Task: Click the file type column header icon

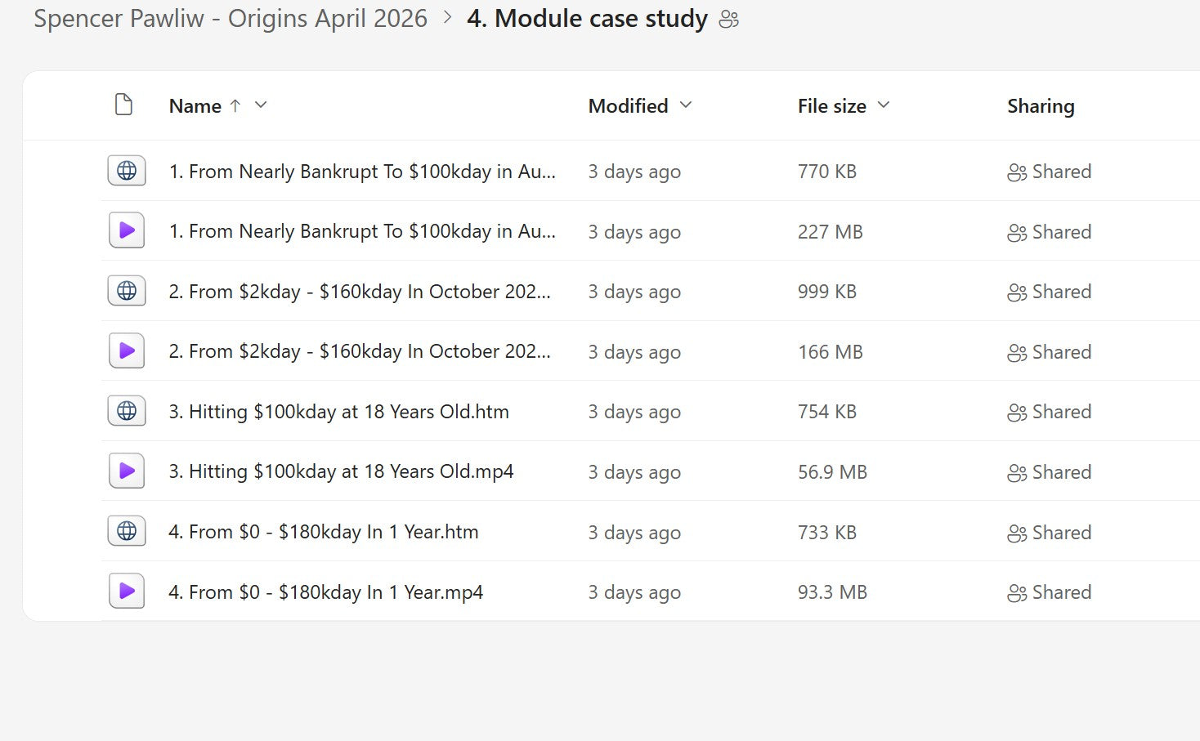Action: [x=123, y=105]
